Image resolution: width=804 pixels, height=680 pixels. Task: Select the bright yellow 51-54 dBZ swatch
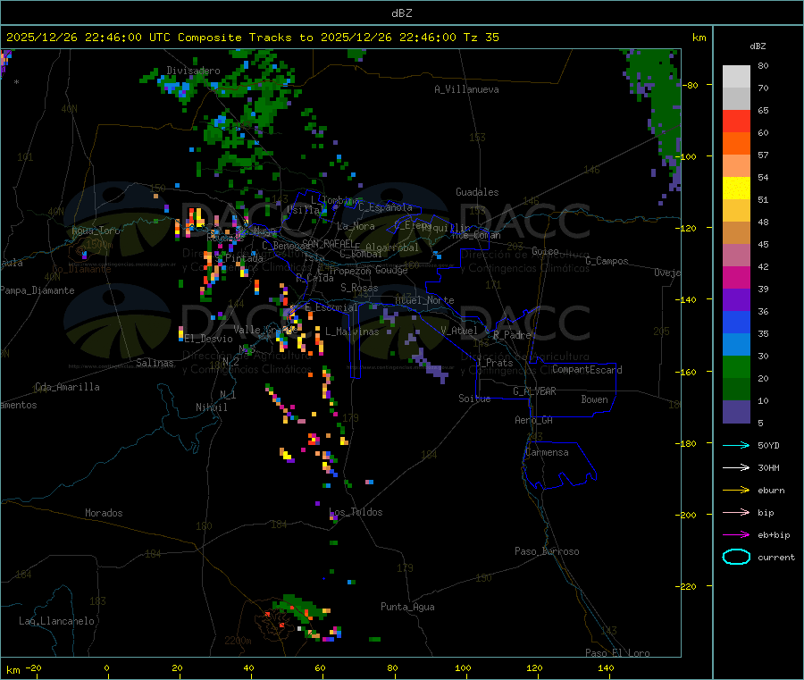[736, 189]
